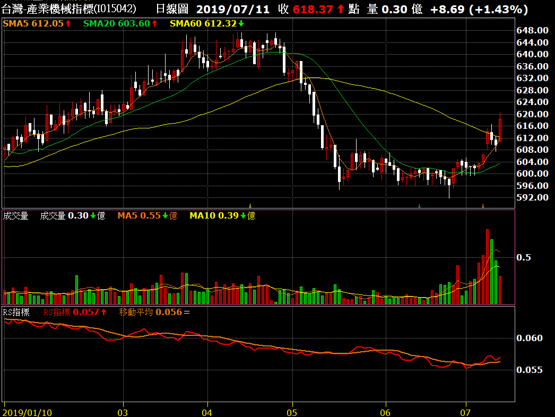Viewport: 555px width, 417px height.
Task: Click the 成交量 0.30 億 value label
Action: (73, 215)
